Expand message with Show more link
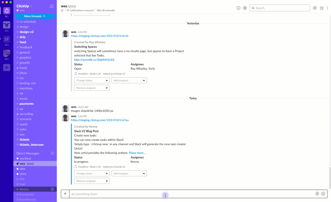 137,153
